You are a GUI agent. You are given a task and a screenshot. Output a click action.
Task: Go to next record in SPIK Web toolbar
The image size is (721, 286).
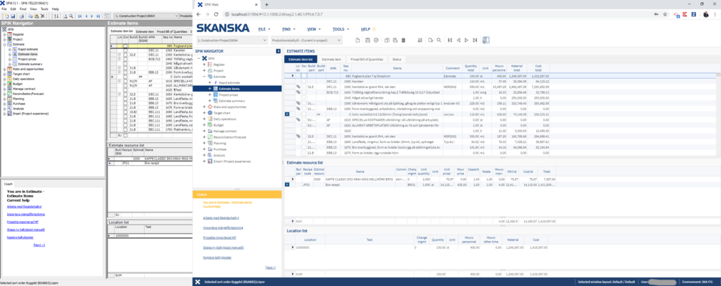[466, 41]
